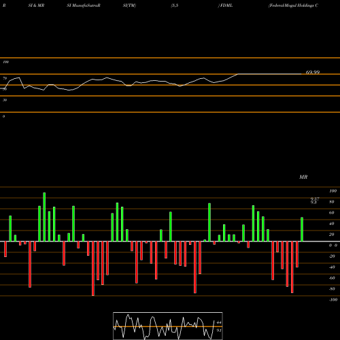Screen dimensions: 340x340
Task: Click the MR axis label 60
Action: click(332, 213)
